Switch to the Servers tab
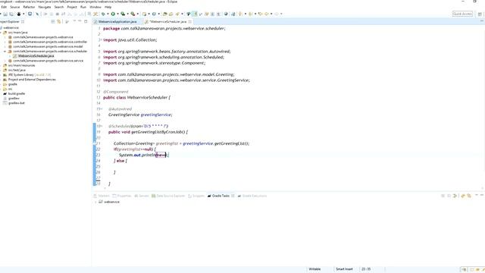The width and height of the screenshot is (485, 273). 142,196
